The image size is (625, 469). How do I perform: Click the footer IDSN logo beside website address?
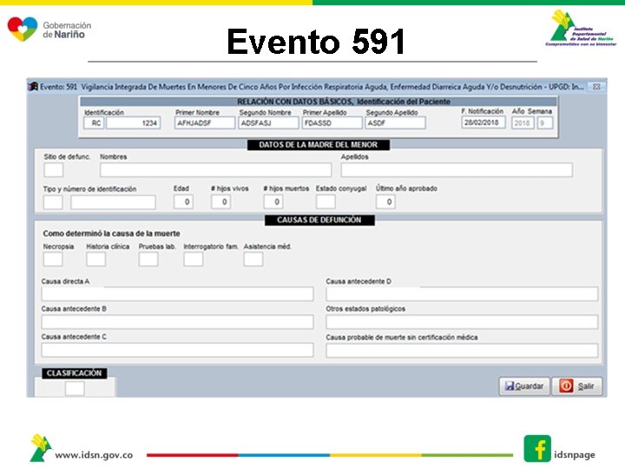41,448
